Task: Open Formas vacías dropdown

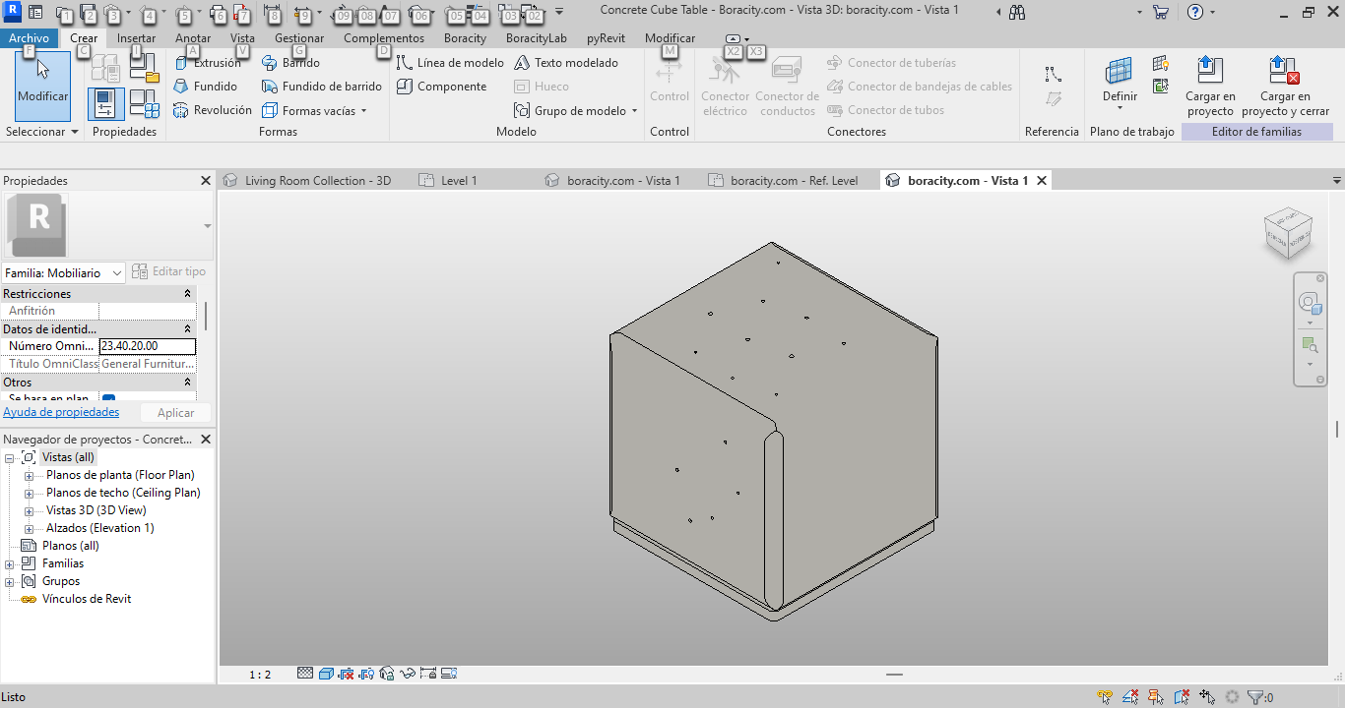Action: (314, 111)
